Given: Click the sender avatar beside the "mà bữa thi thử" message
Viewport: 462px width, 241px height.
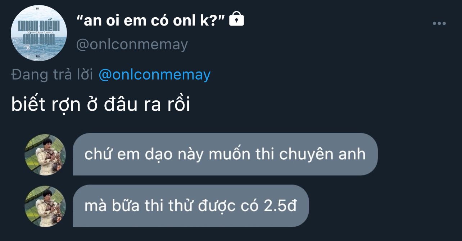Looking at the screenshot, I should 45,206.
